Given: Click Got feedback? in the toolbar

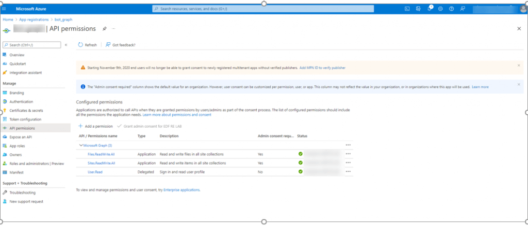Looking at the screenshot, I should click(x=121, y=45).
